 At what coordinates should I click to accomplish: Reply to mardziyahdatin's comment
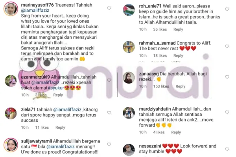pos(176,132)
